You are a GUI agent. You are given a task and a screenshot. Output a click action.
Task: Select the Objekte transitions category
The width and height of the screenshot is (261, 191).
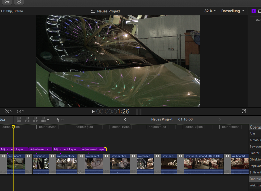[255, 159]
